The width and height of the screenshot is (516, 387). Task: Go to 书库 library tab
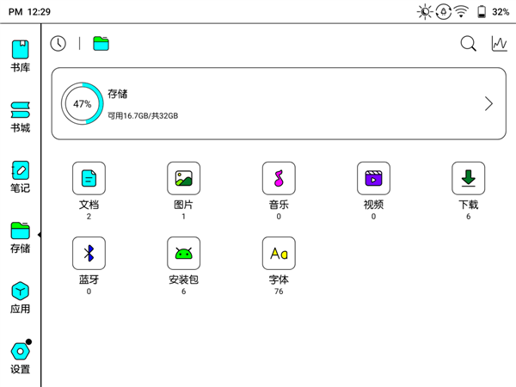(x=21, y=56)
